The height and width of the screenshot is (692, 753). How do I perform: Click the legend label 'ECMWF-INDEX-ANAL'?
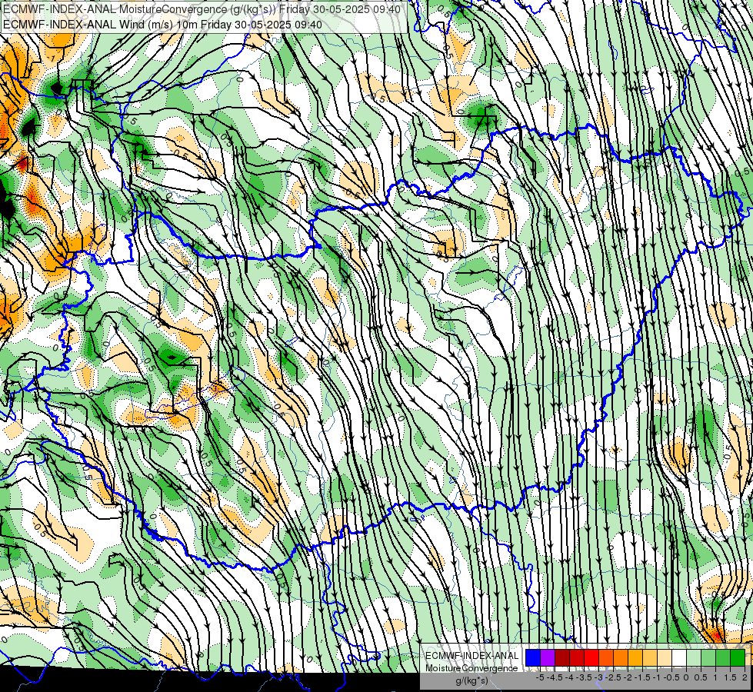(x=471, y=656)
